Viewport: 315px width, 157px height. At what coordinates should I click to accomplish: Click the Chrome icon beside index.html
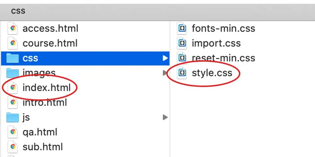click(13, 88)
